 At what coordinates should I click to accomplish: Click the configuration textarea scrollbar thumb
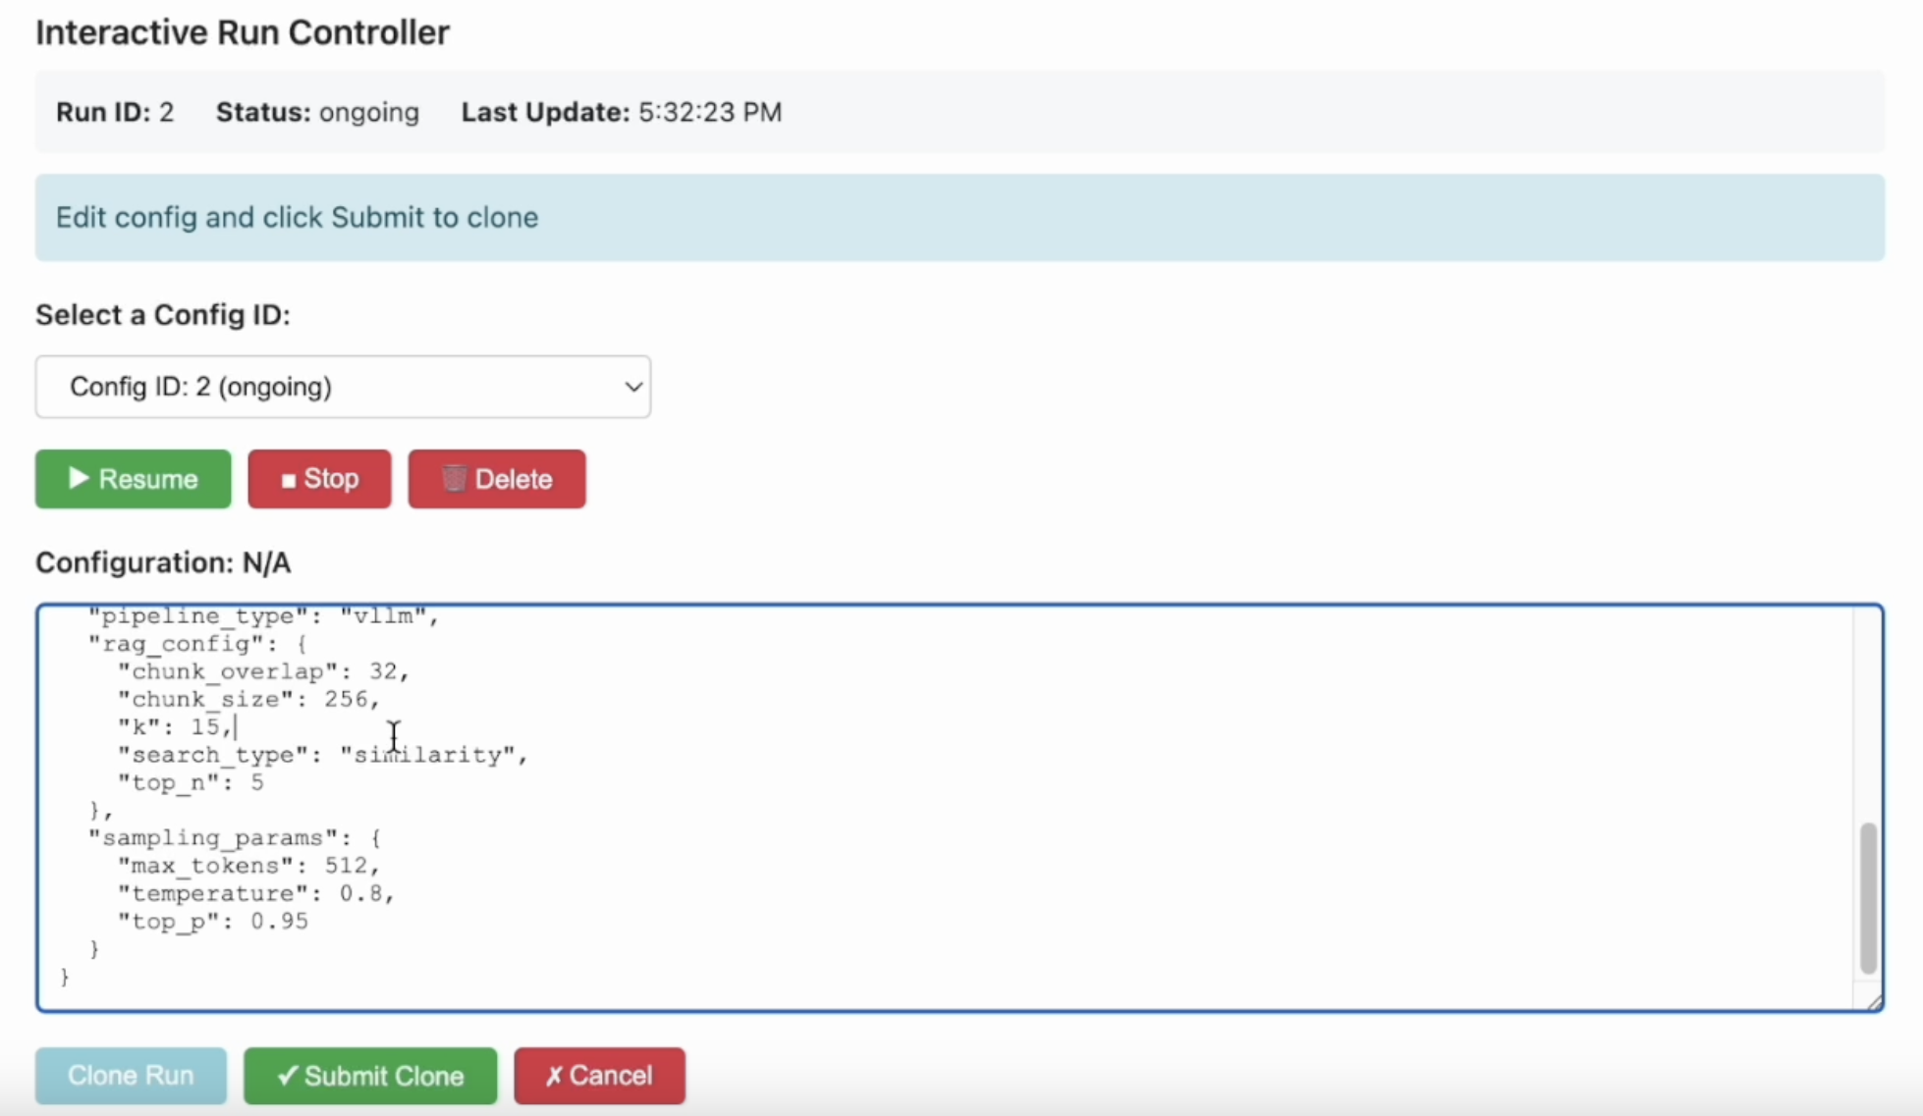[x=1868, y=898]
